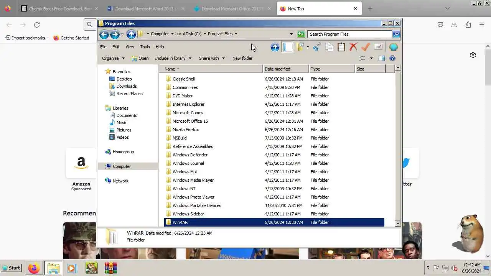Click the Email envelope toolbar icon

click(378, 47)
